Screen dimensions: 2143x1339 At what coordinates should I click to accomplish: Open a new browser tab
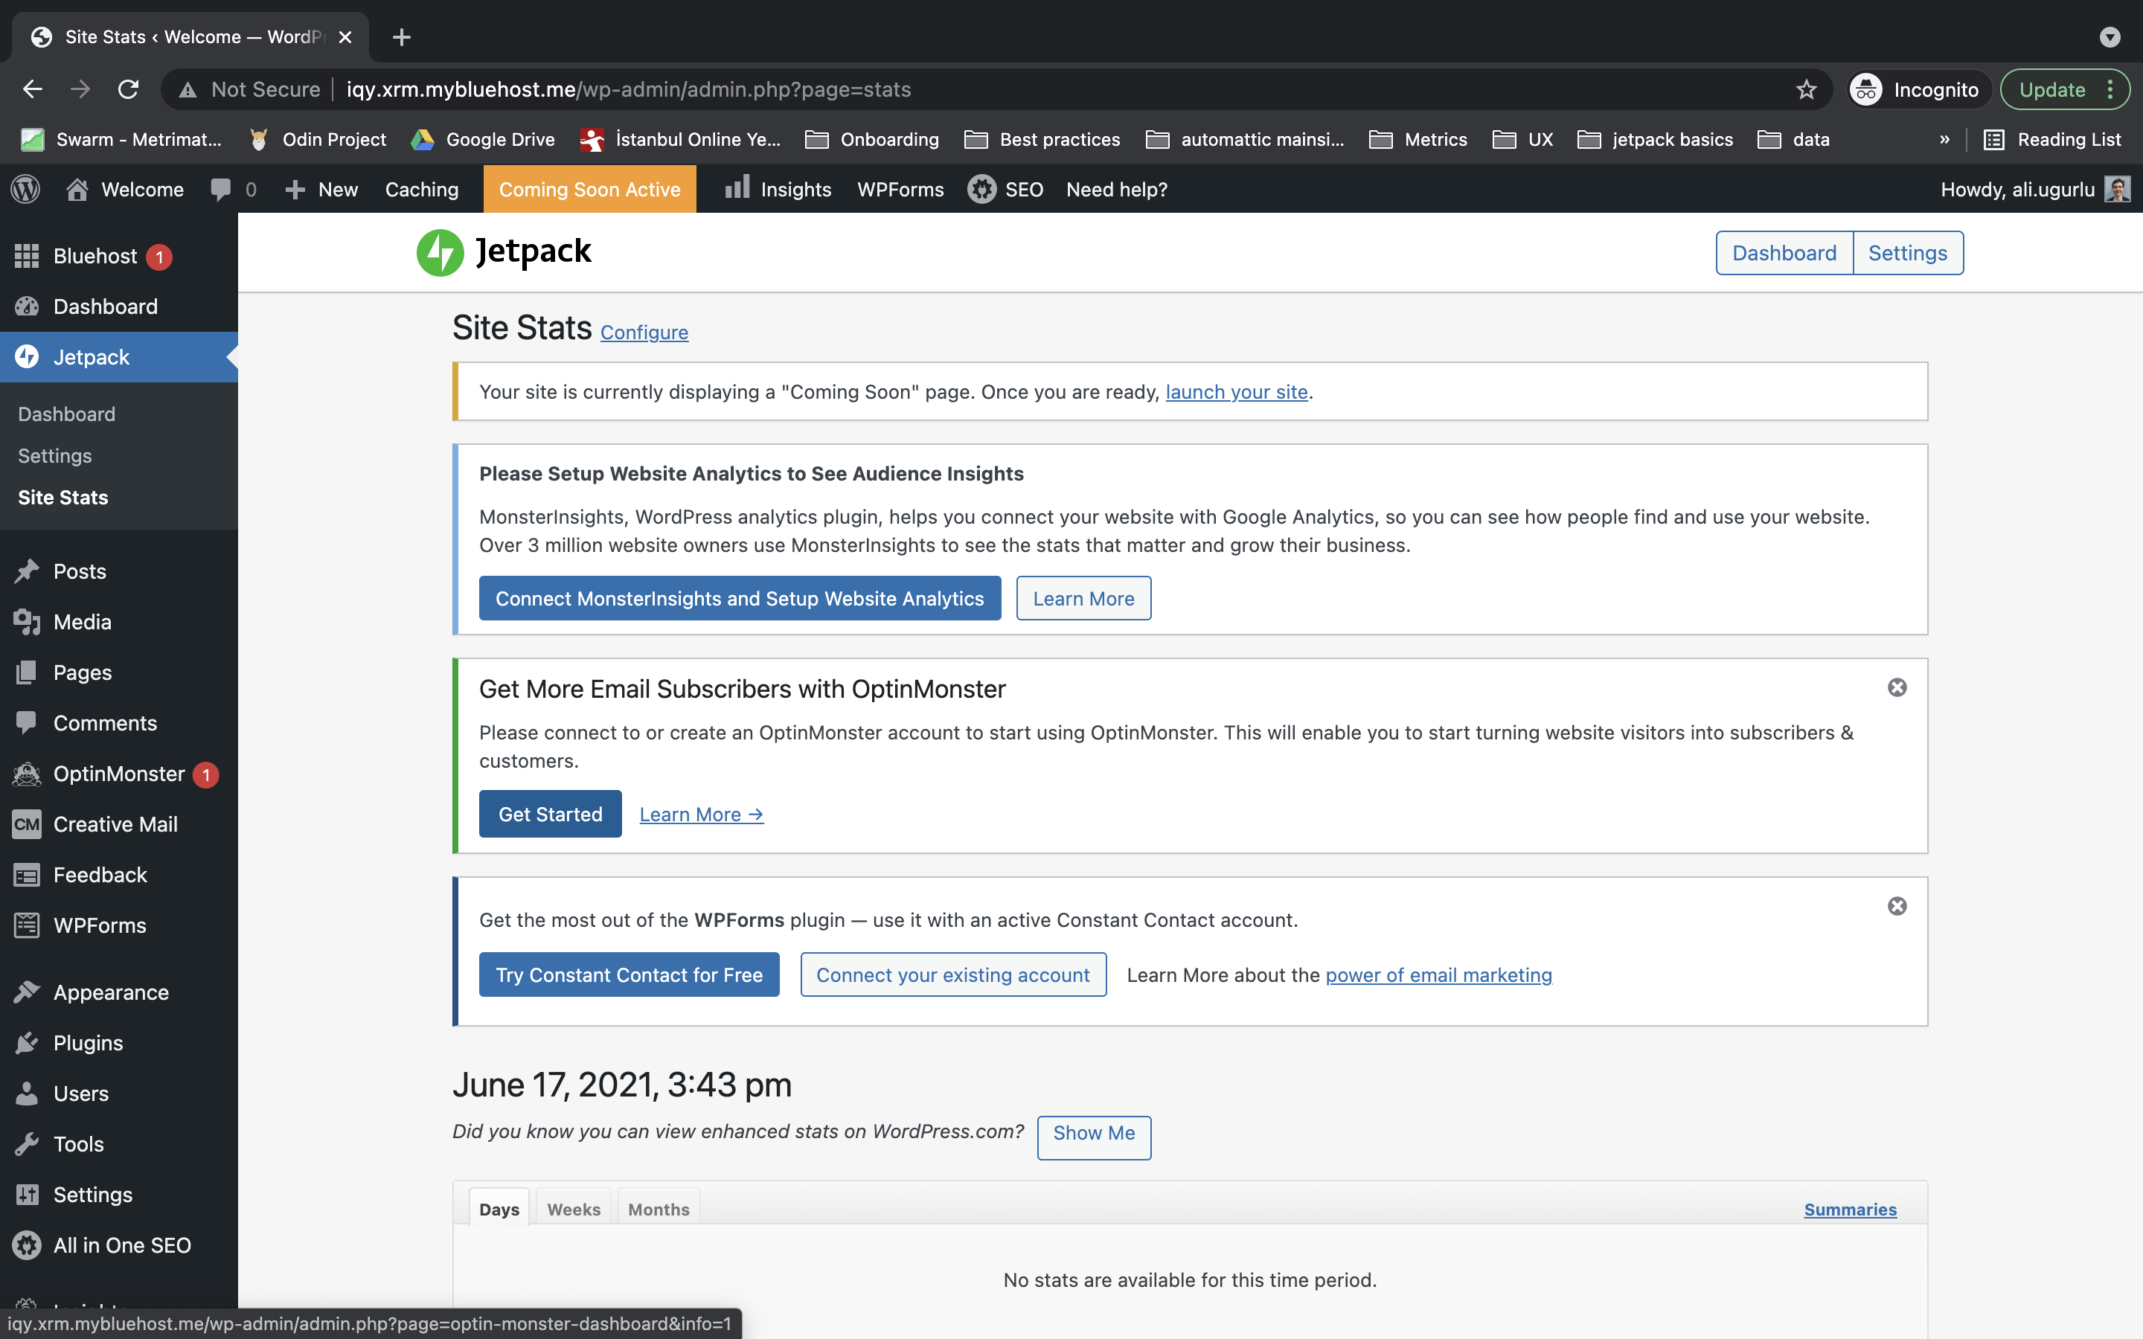(x=401, y=37)
